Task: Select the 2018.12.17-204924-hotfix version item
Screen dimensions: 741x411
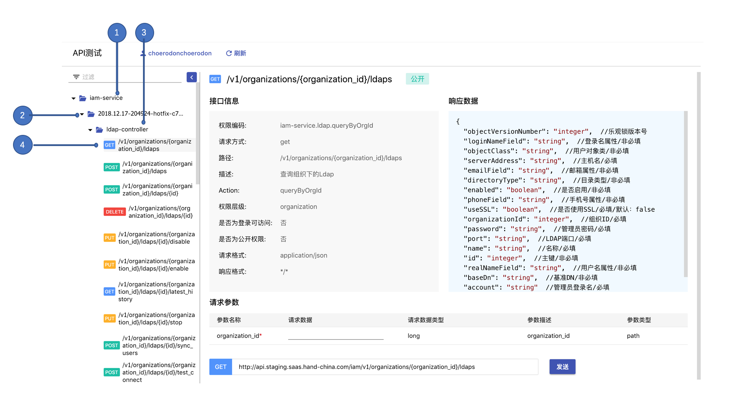Action: coord(140,114)
